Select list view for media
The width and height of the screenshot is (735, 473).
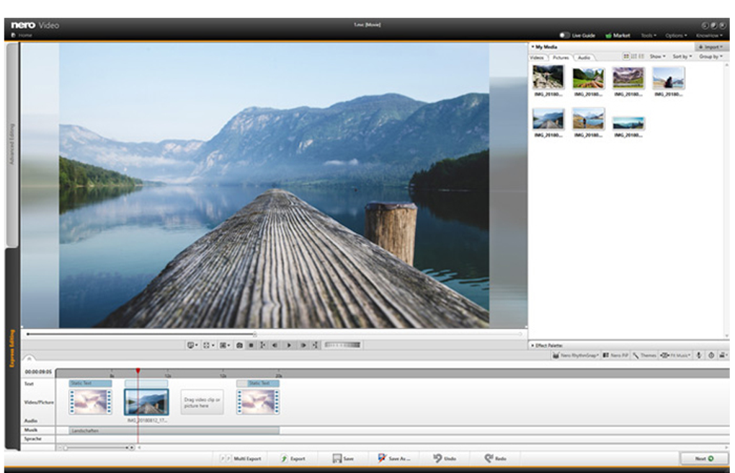tap(633, 56)
